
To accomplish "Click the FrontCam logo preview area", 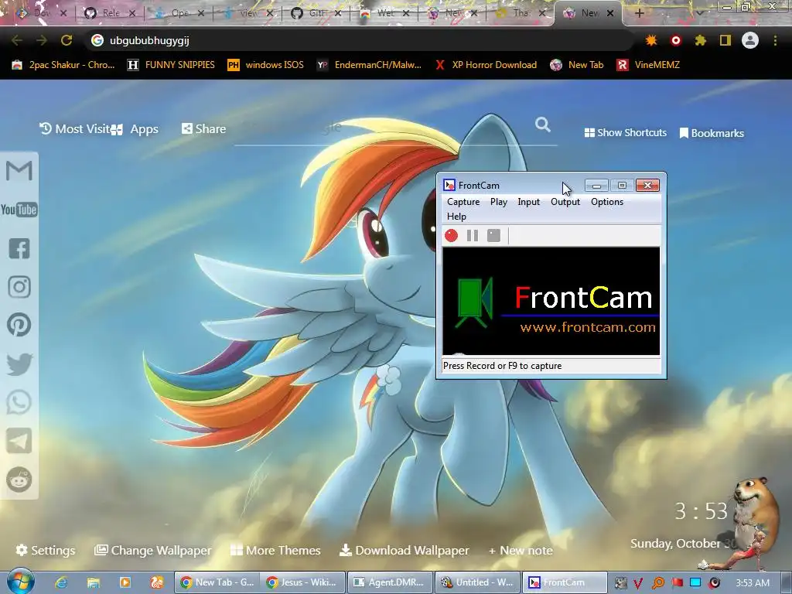I will pos(551,301).
